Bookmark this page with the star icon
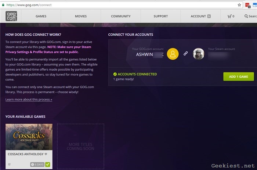Screen dimensions: 257x170 239,5
